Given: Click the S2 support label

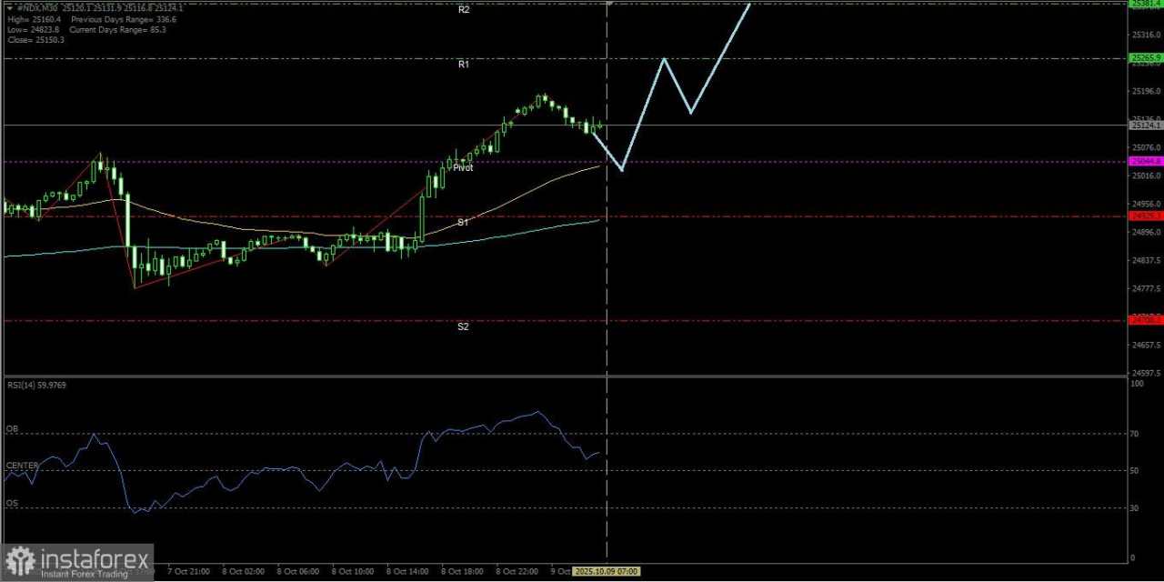Looking at the screenshot, I should click(463, 326).
